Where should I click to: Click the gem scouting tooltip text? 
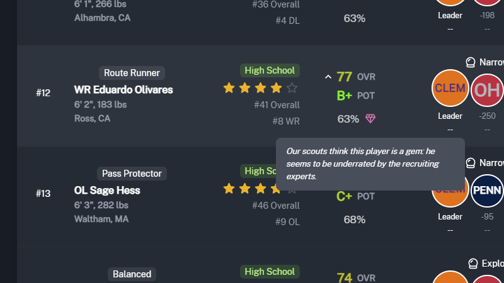pyautogui.click(x=363, y=164)
